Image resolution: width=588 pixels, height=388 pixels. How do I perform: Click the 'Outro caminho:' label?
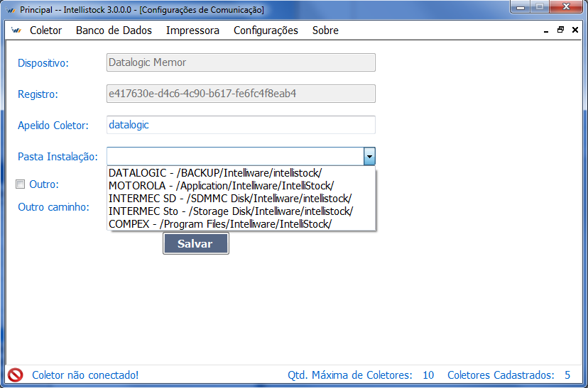click(x=54, y=206)
